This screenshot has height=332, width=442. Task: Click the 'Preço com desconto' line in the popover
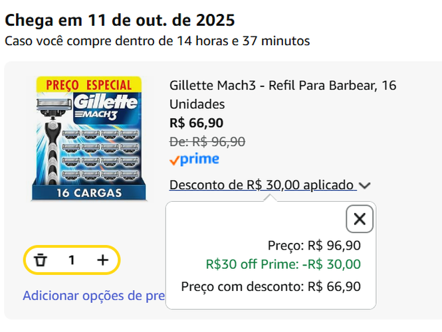pyautogui.click(x=271, y=287)
